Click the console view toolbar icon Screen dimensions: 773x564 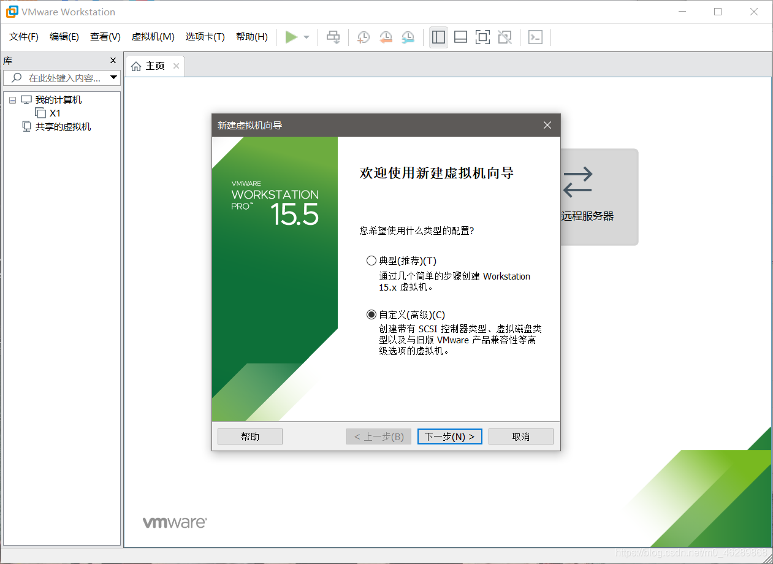pyautogui.click(x=535, y=37)
